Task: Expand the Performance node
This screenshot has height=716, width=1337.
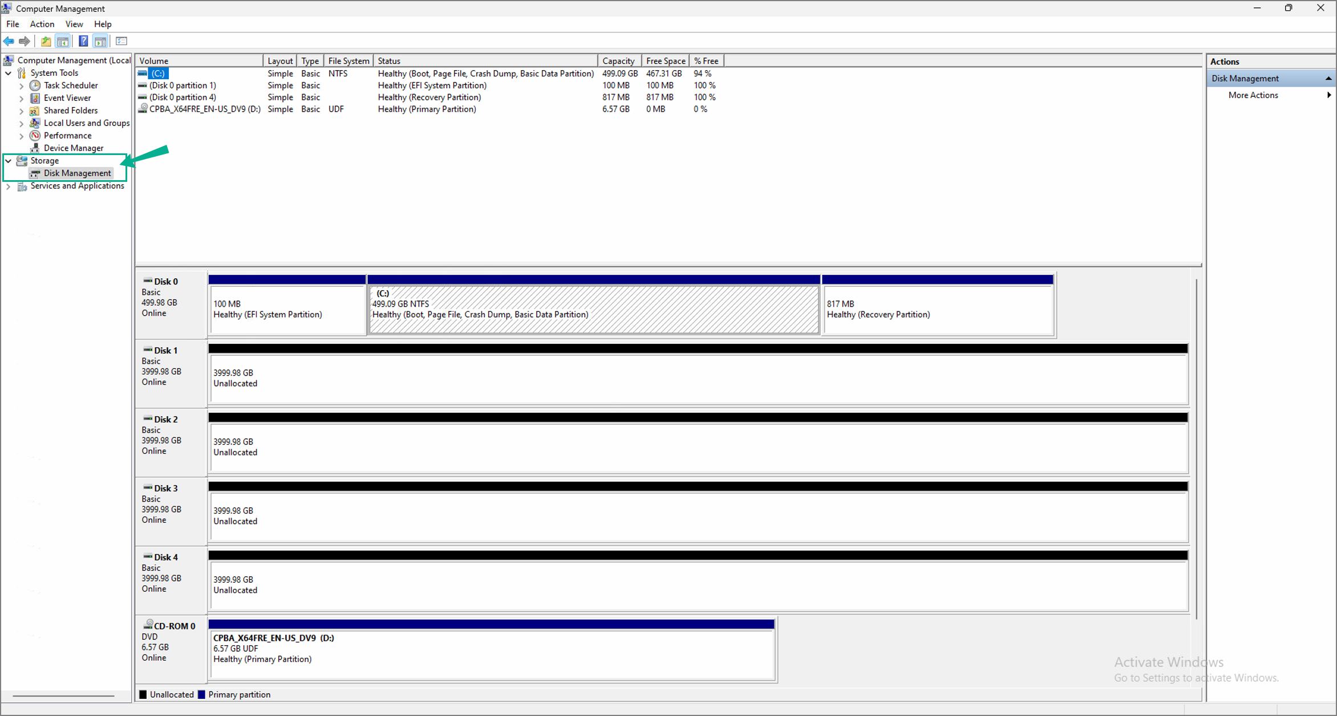Action: point(22,136)
